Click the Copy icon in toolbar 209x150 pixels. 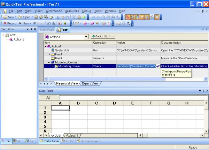coord(62,17)
